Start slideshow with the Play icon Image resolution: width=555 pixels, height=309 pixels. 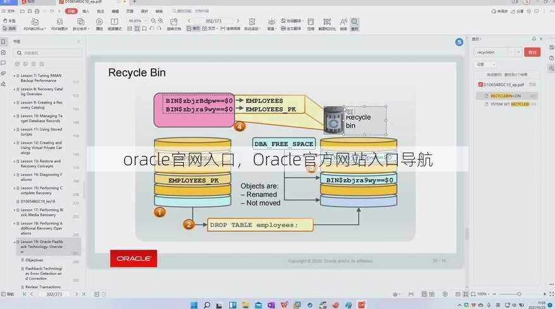(100, 22)
